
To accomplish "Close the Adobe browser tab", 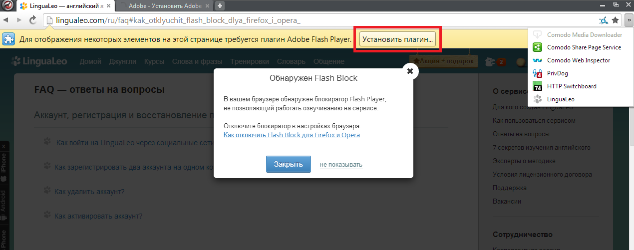I will point(209,6).
